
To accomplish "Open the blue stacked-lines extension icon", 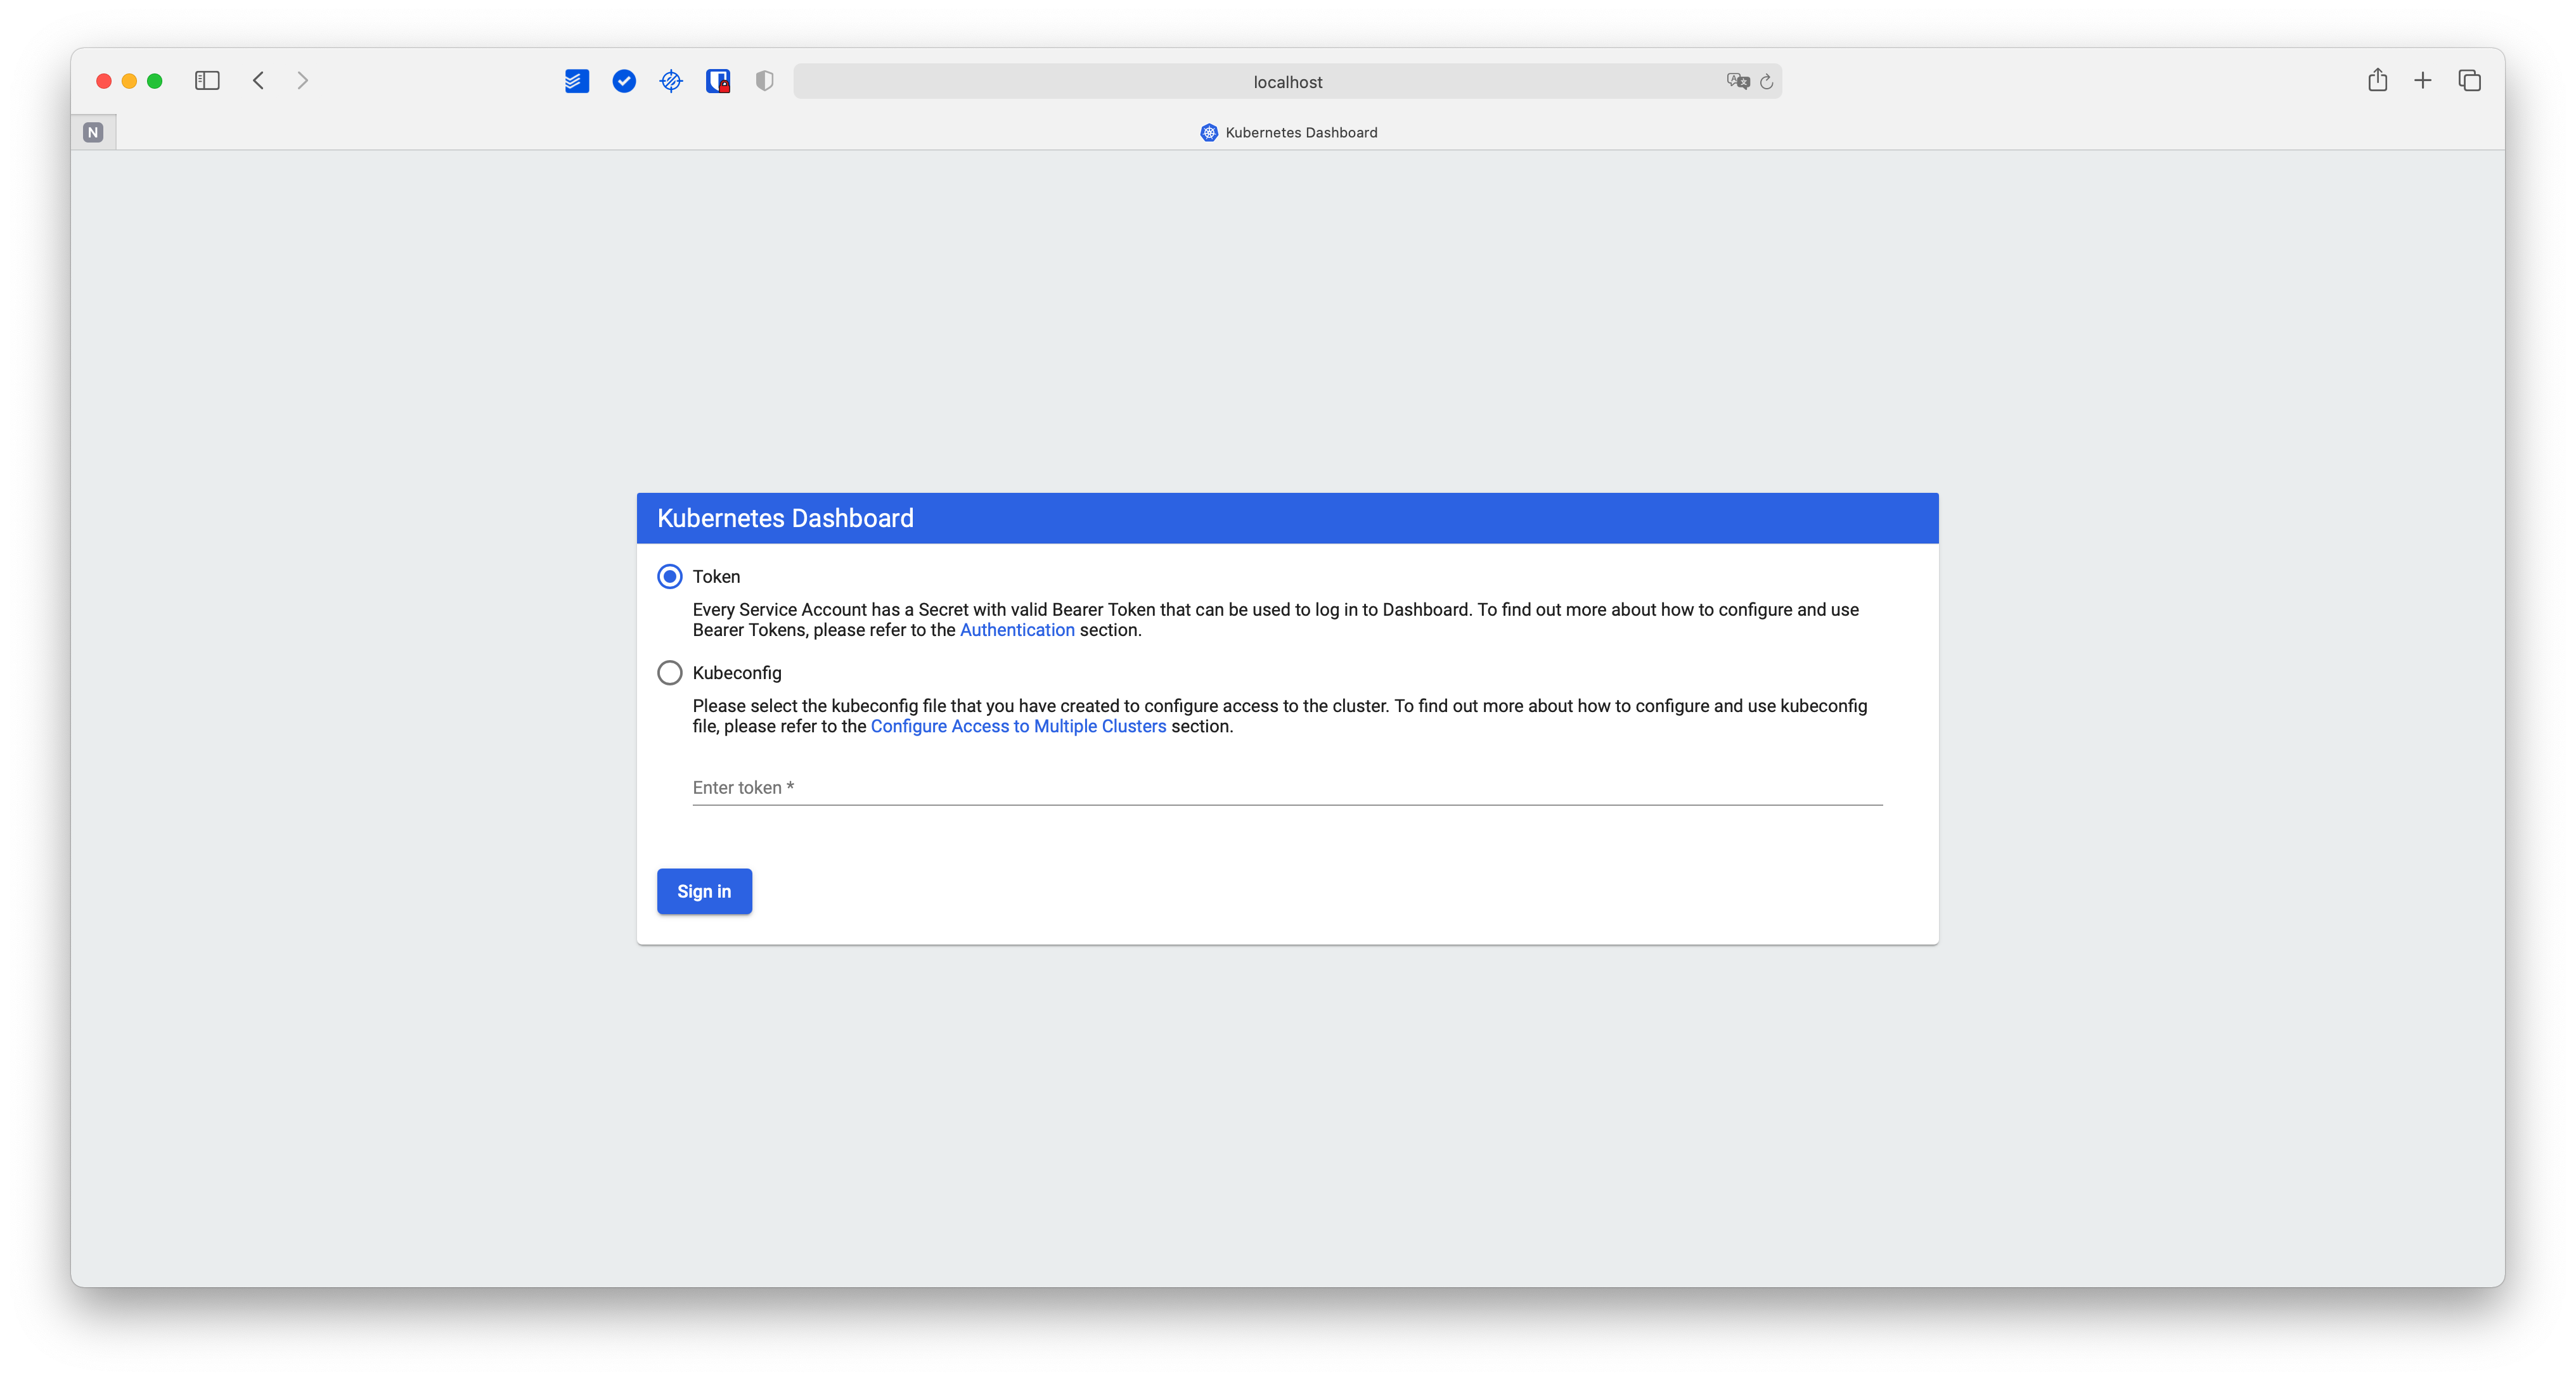I will click(577, 81).
